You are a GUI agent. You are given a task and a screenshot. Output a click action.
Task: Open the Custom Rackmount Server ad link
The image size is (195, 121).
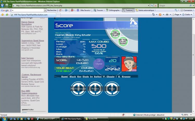pyautogui.click(x=31, y=76)
